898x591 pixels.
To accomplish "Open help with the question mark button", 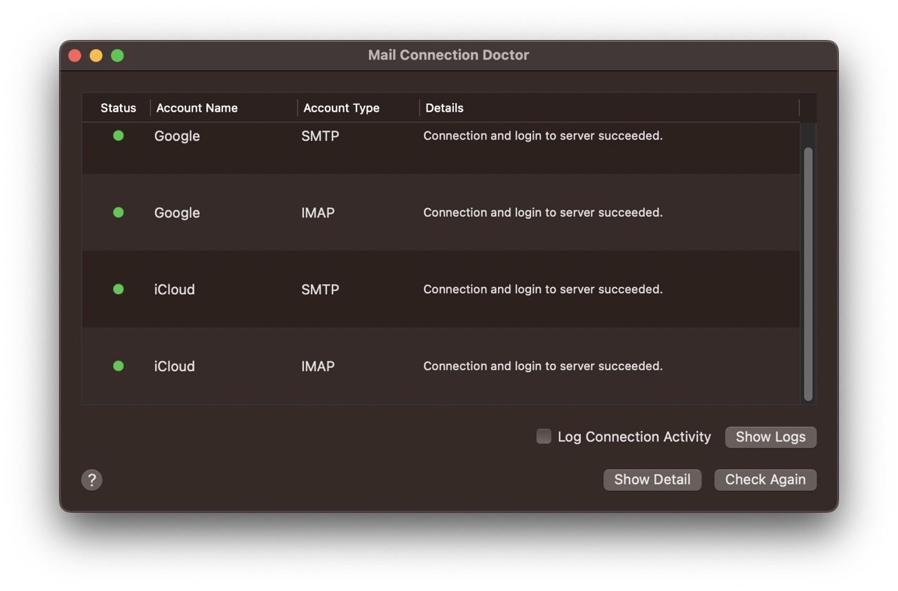I will point(92,480).
